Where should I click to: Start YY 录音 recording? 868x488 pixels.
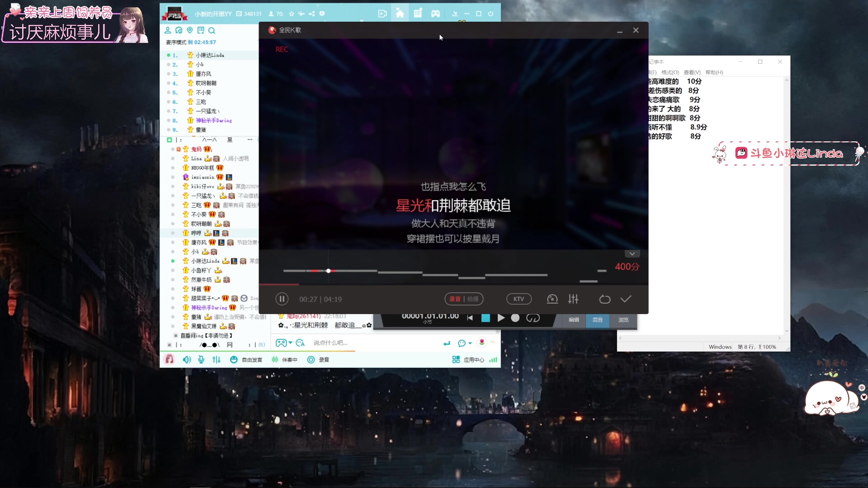click(x=318, y=360)
